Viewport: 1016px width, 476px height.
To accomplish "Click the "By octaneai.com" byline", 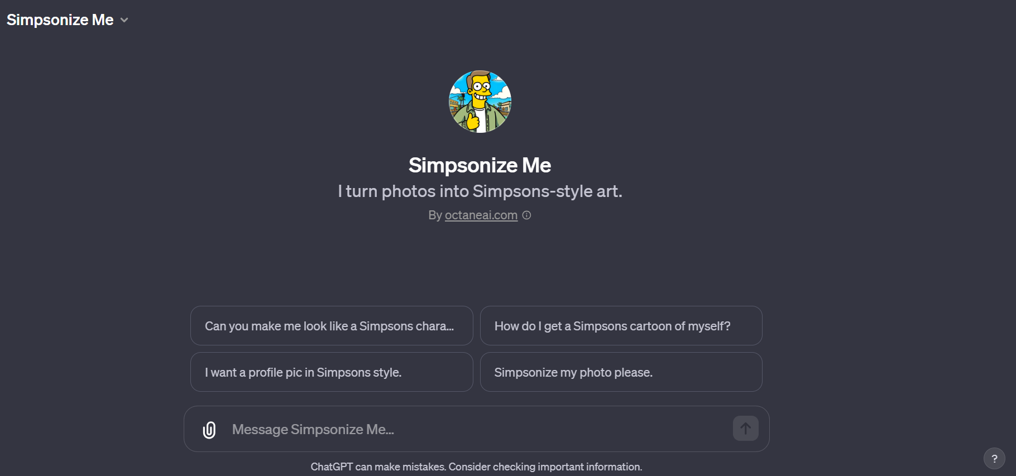I will click(472, 215).
